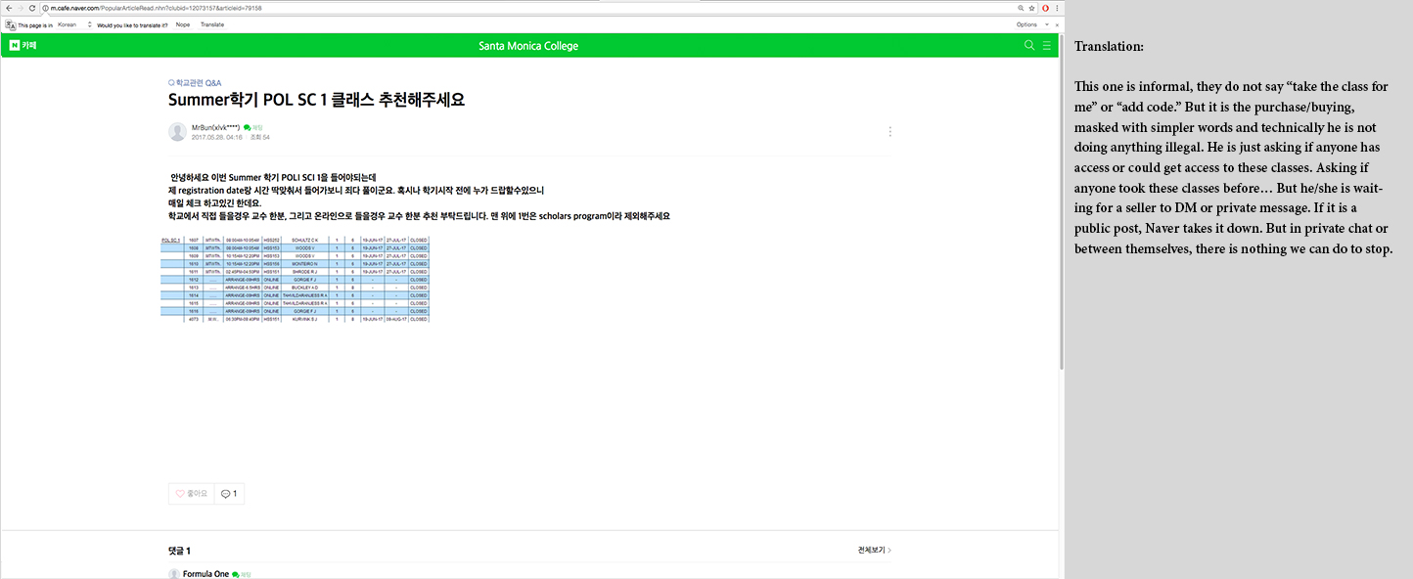
Task: Open the translation Options dropdown
Action: pos(1030,24)
